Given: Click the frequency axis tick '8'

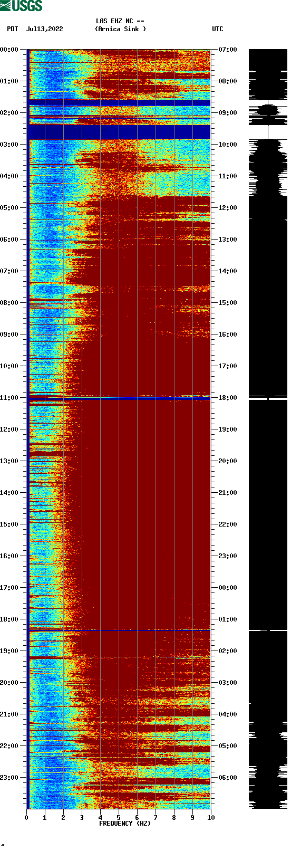Looking at the screenshot, I should pos(174,818).
